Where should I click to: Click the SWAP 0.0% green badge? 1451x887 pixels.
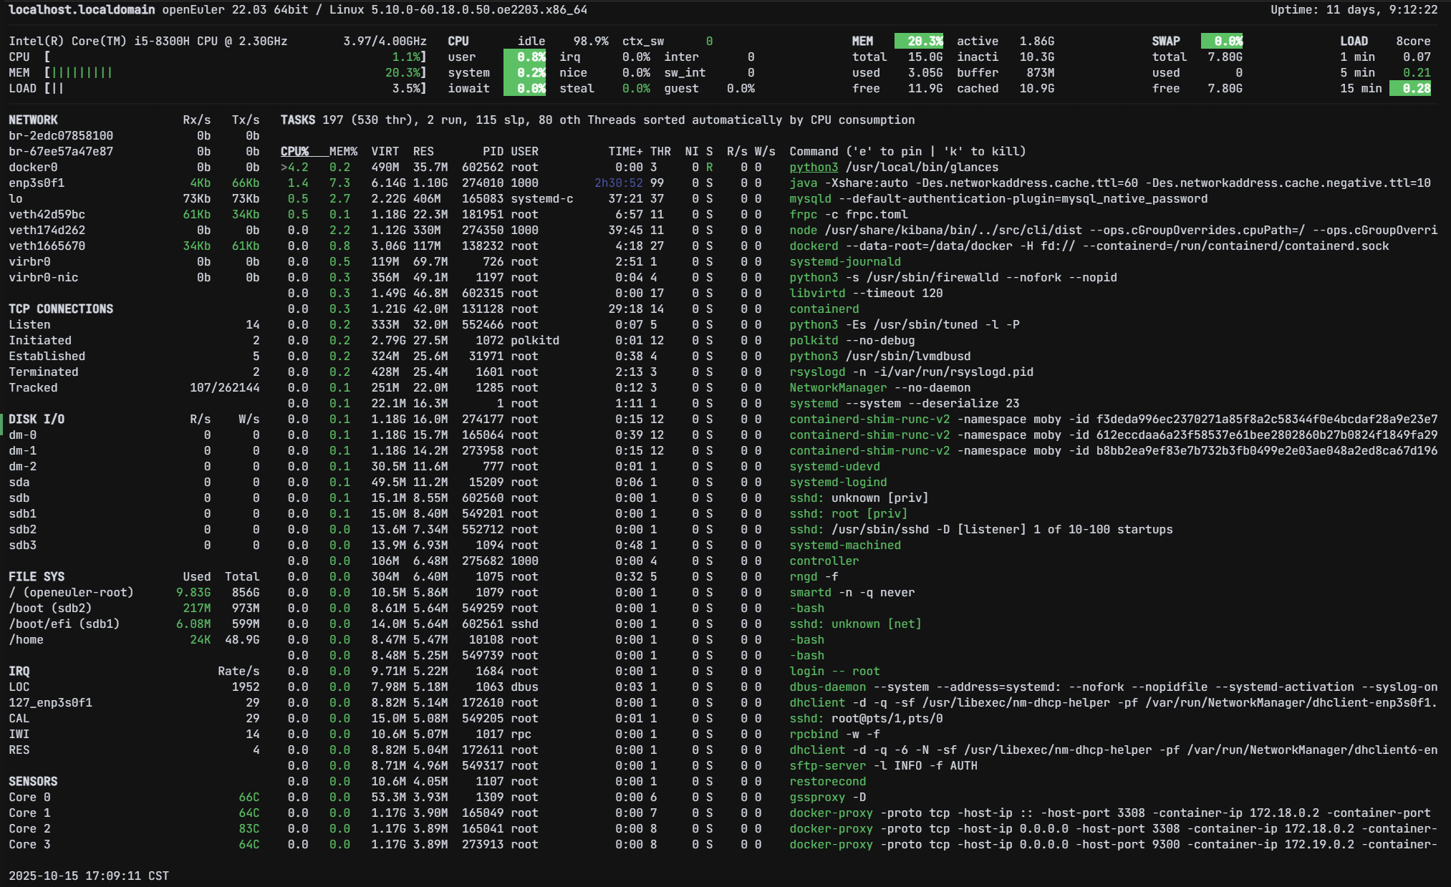[x=1222, y=41]
